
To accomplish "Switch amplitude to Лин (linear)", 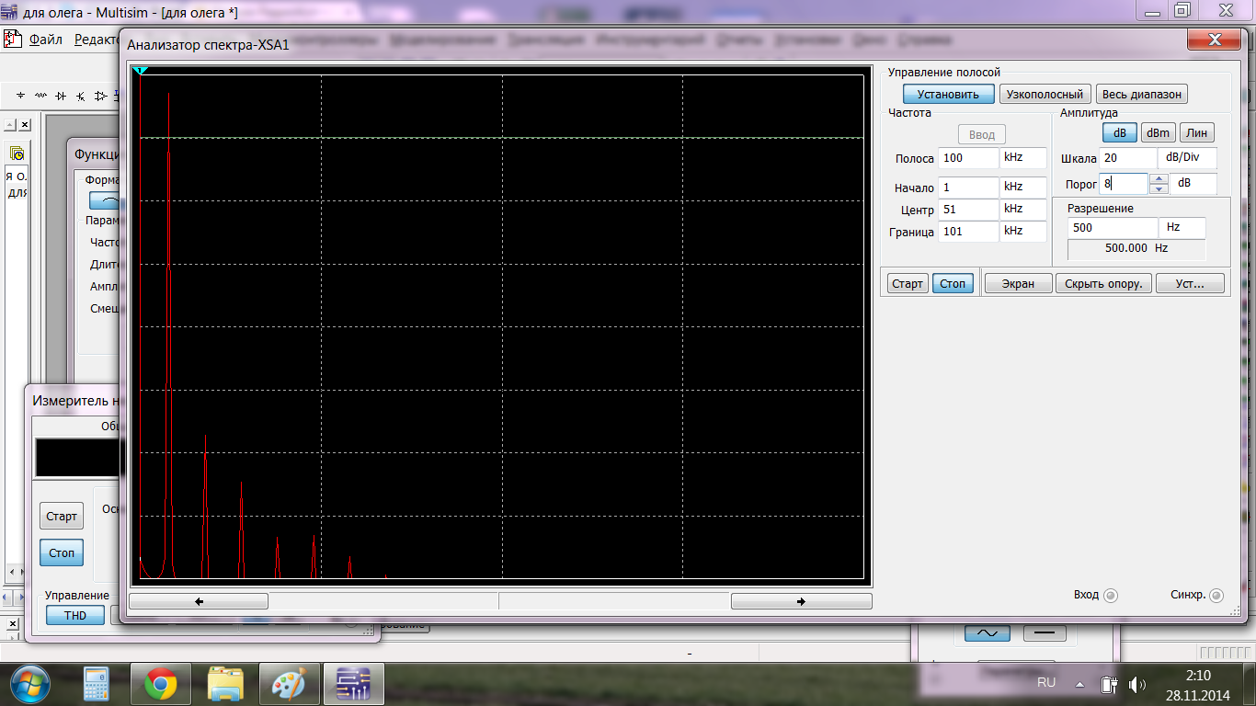I will (1196, 133).
